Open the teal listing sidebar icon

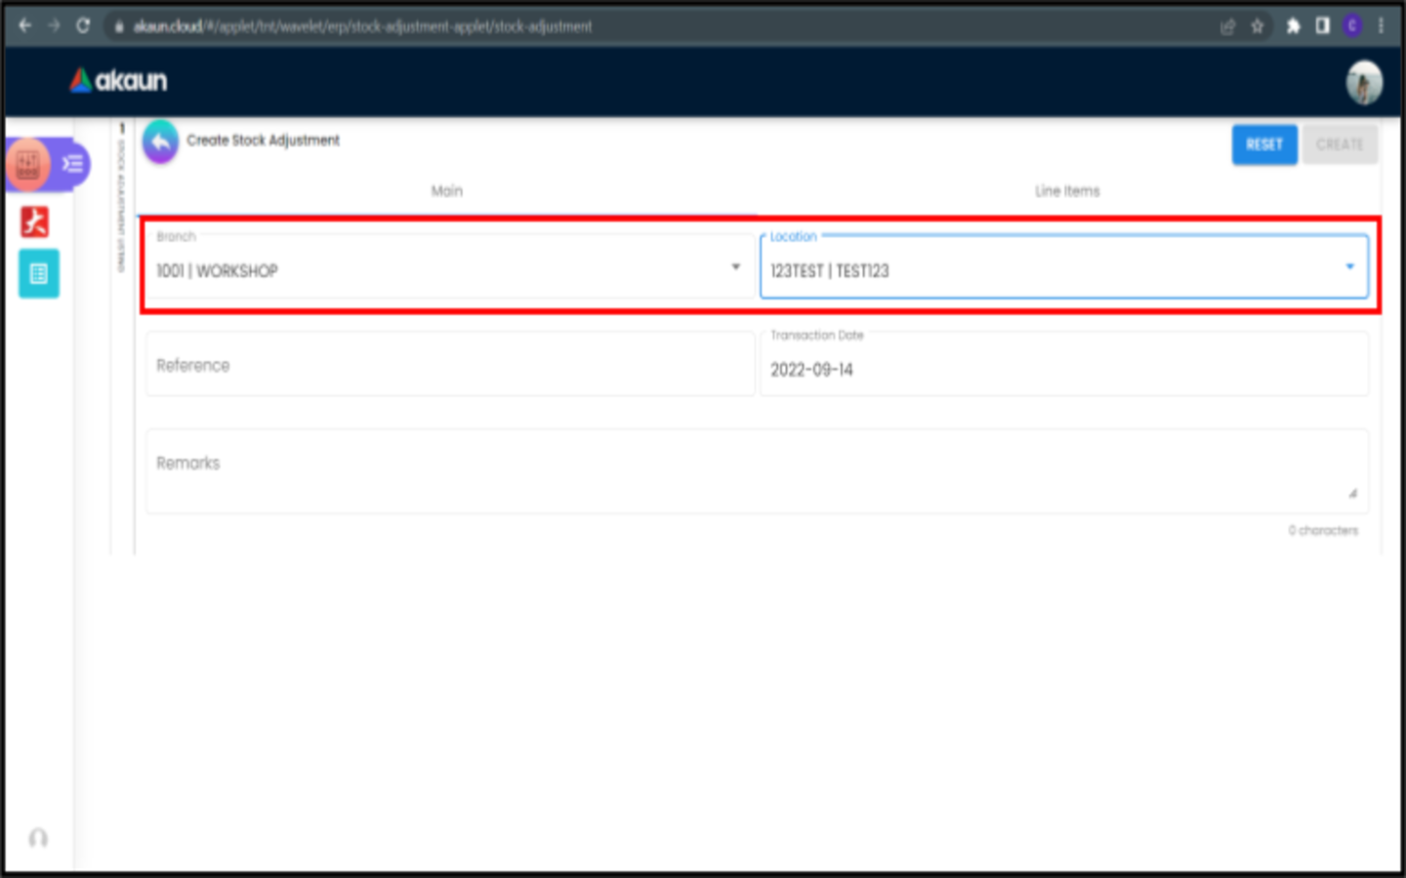click(x=39, y=274)
